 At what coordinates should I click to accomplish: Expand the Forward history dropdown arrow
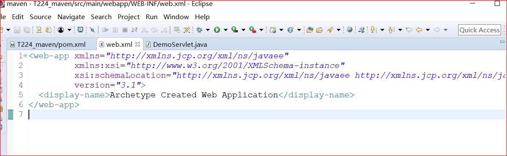[x=445, y=30]
